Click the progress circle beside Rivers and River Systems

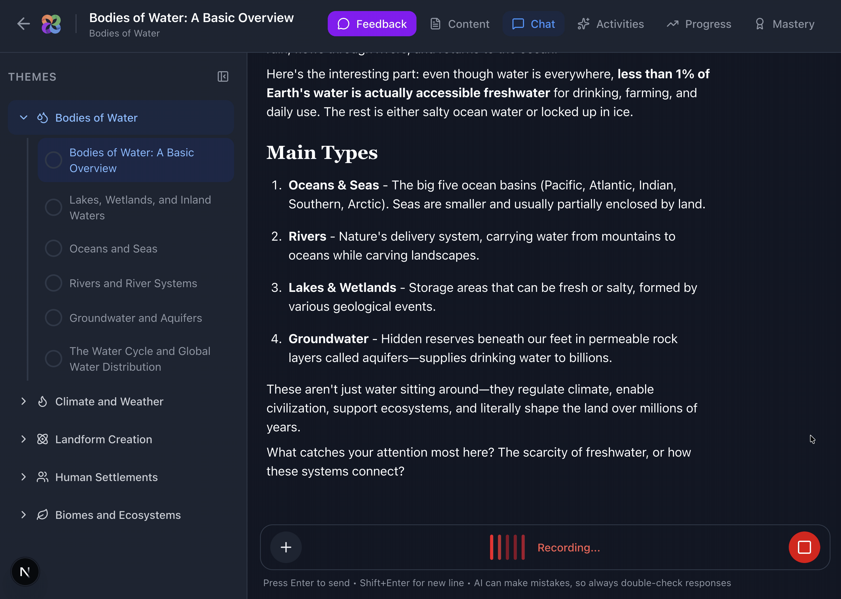54,283
